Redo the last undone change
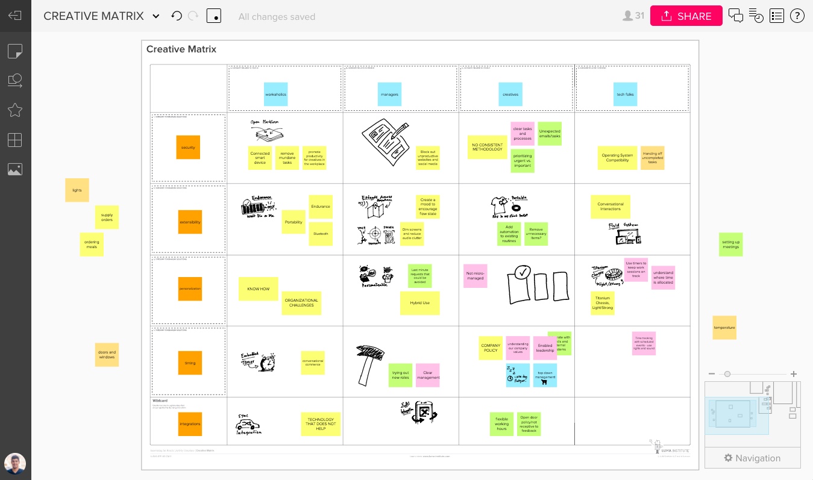Viewport: 813px width, 480px height. [193, 16]
